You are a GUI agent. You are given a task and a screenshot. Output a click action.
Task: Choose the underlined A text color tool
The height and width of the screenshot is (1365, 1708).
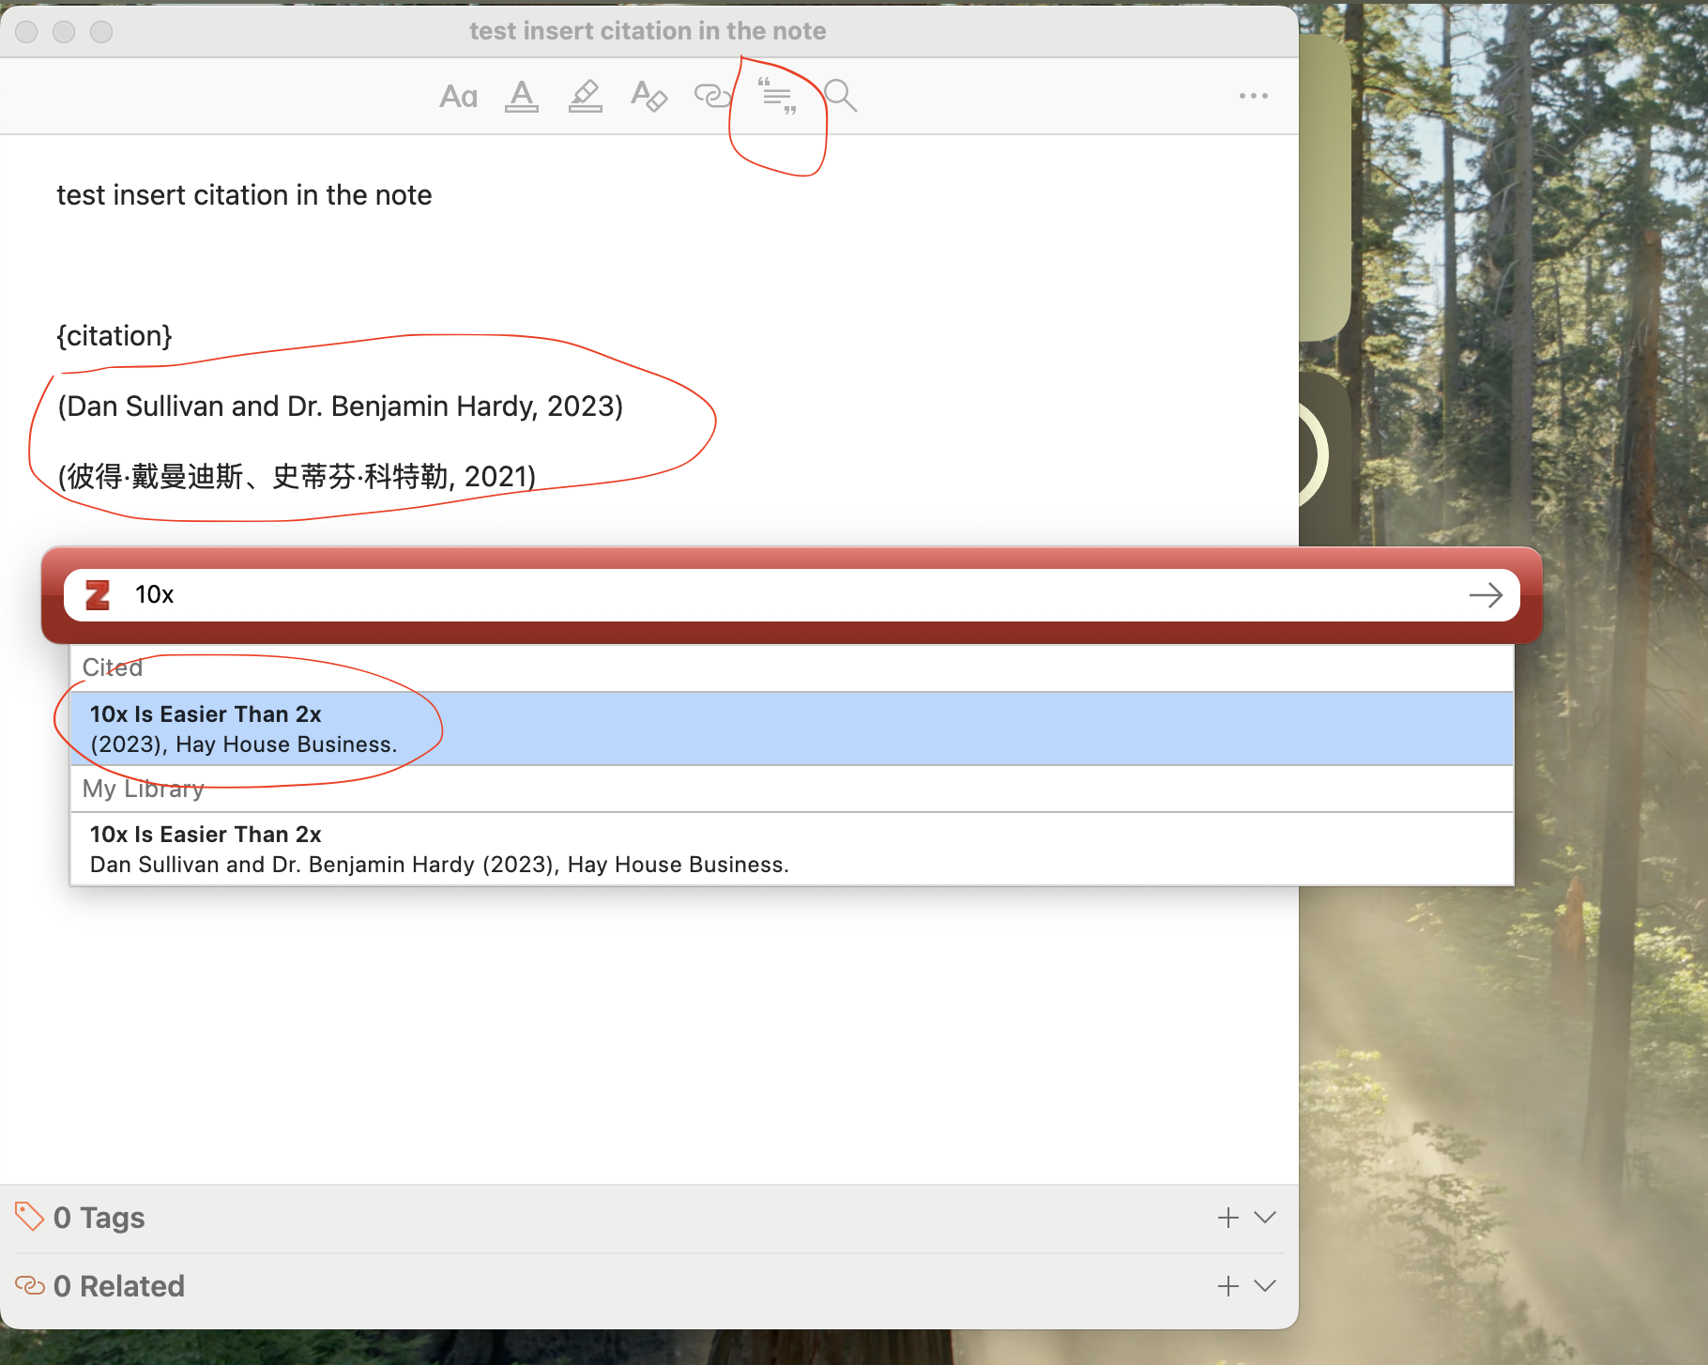(522, 96)
